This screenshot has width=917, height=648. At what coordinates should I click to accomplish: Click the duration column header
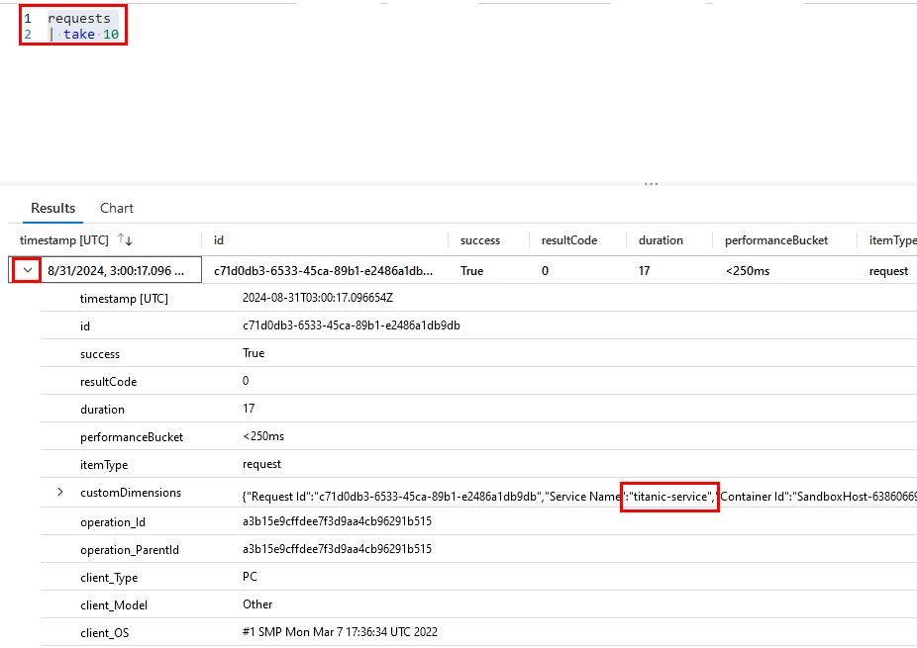pyautogui.click(x=661, y=240)
